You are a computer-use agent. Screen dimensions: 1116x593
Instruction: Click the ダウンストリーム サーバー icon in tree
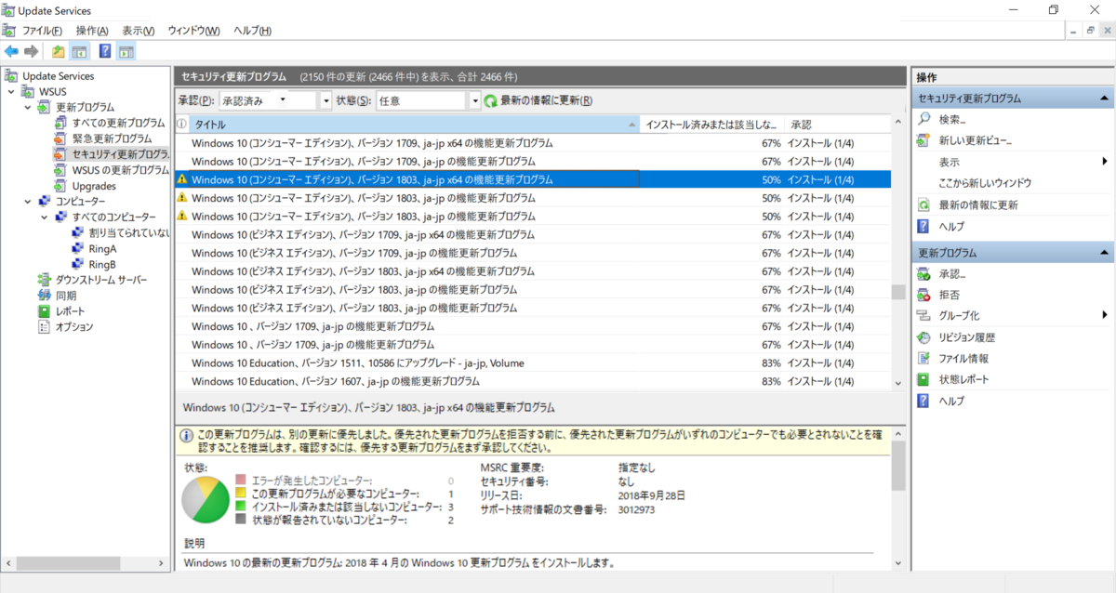tap(45, 280)
